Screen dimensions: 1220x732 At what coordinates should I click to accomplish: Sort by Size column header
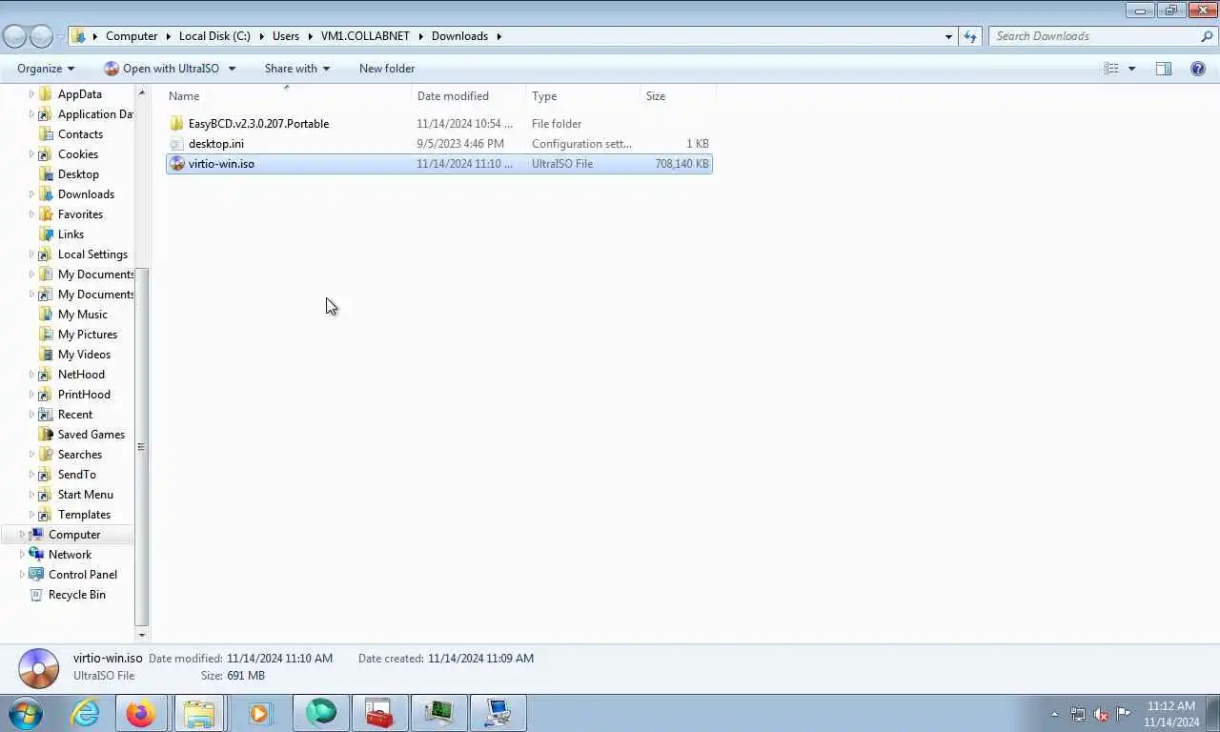(x=678, y=96)
